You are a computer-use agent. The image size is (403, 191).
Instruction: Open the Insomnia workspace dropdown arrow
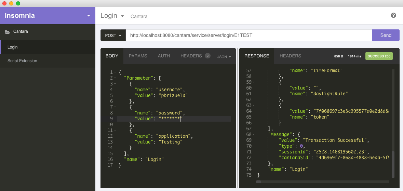89,16
